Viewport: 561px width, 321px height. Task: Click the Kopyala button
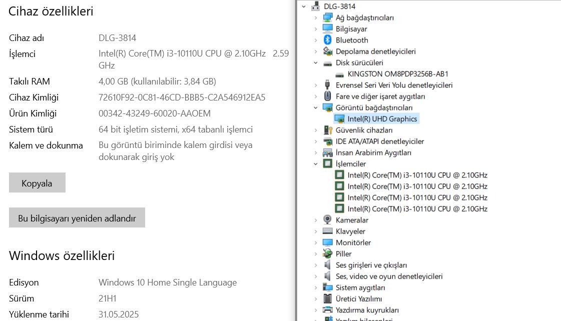tap(37, 182)
